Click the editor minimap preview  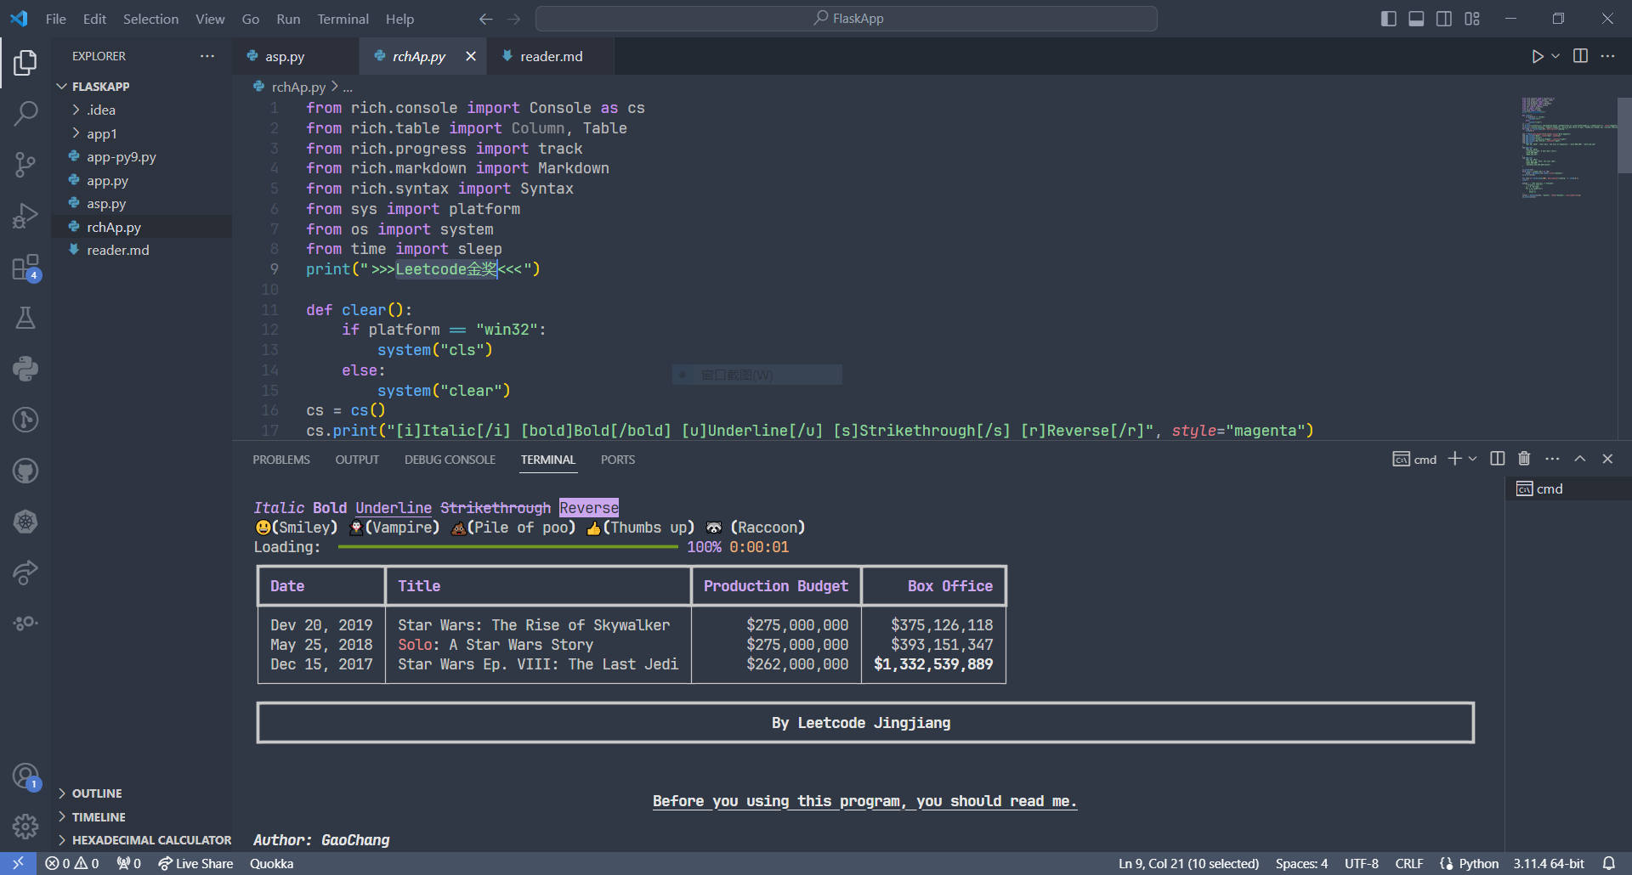tap(1568, 147)
